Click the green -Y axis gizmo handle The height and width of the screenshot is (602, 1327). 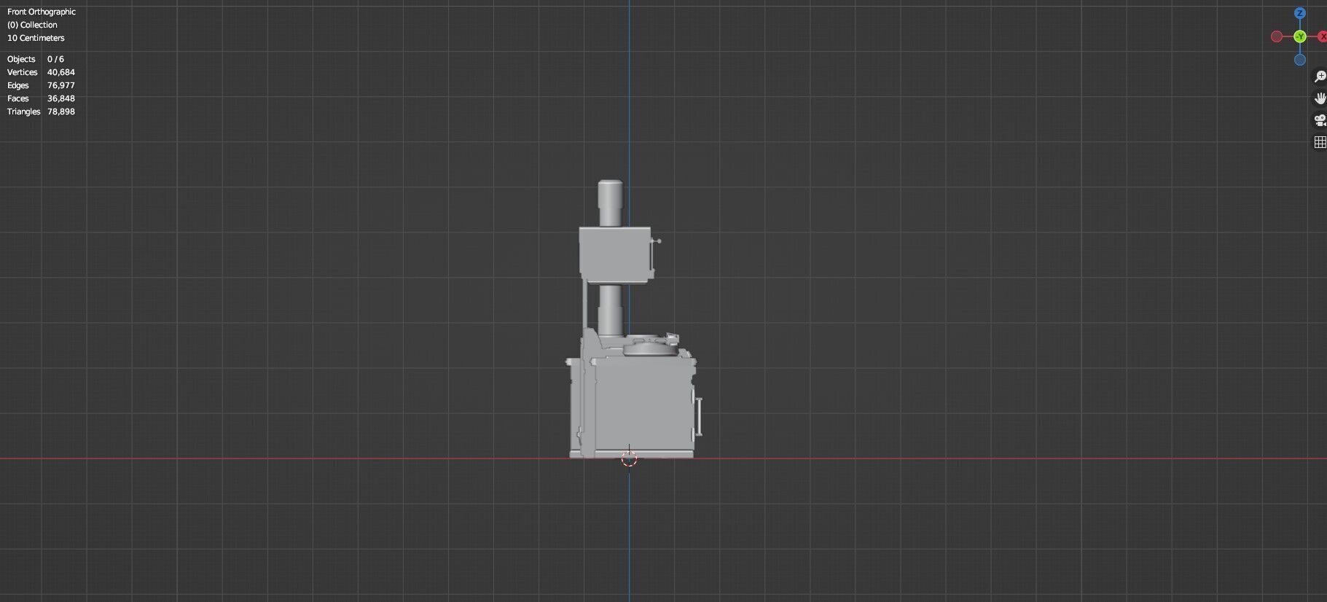[x=1300, y=36]
